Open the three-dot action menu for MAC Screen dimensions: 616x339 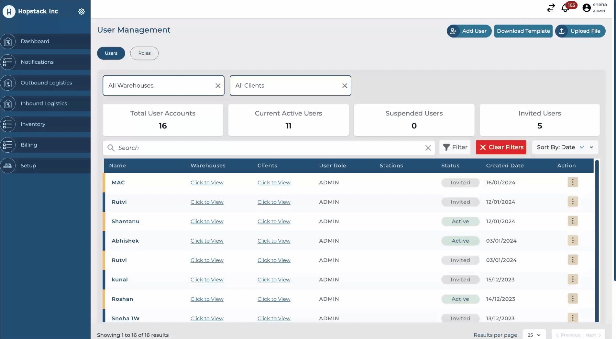(x=572, y=182)
